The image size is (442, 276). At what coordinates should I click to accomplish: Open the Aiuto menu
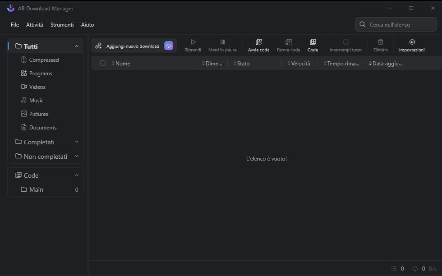[87, 24]
